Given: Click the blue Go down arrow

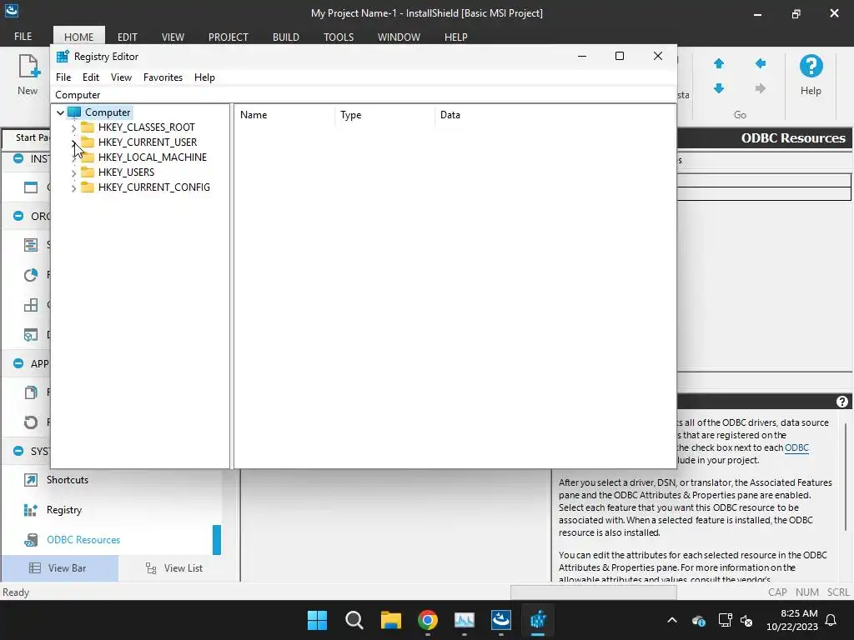Looking at the screenshot, I should coord(718,88).
